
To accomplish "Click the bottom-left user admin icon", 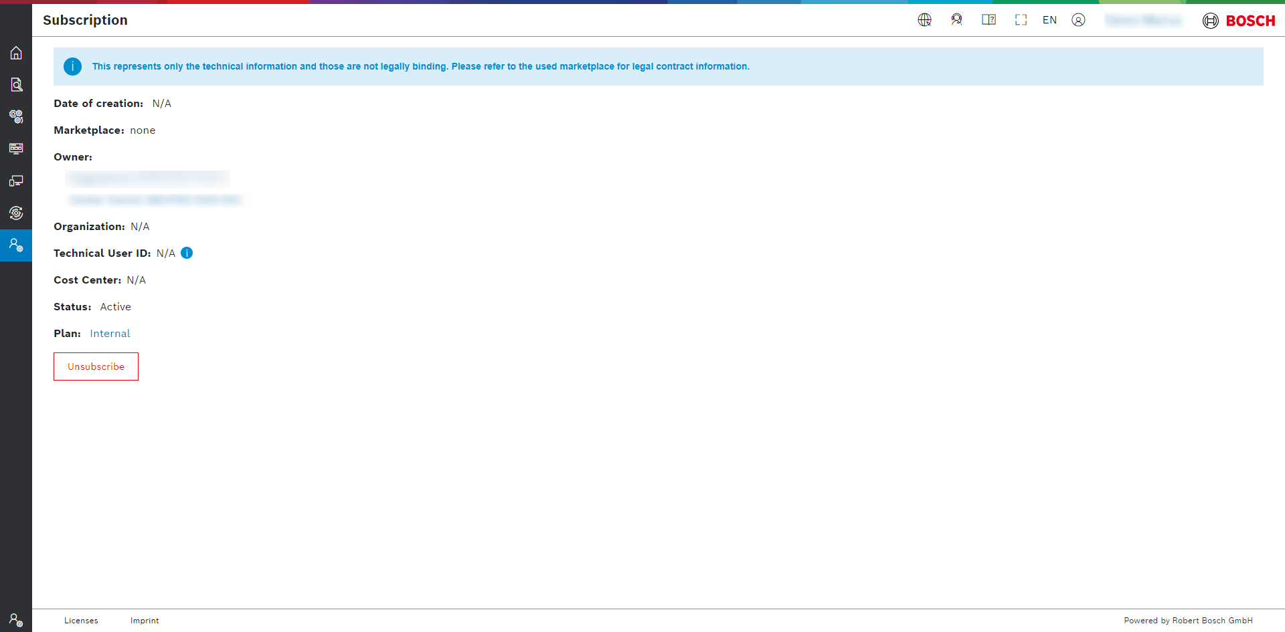I will (x=16, y=620).
